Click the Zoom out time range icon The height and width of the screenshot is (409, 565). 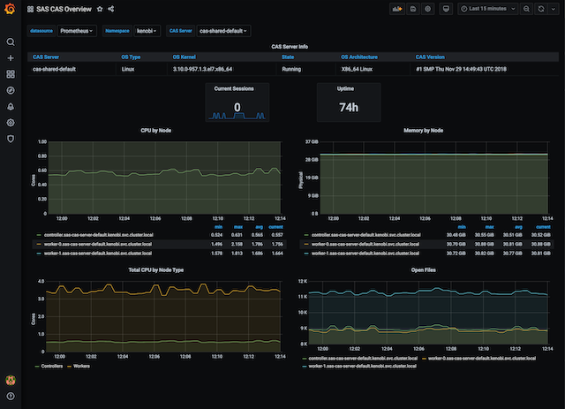pos(526,9)
